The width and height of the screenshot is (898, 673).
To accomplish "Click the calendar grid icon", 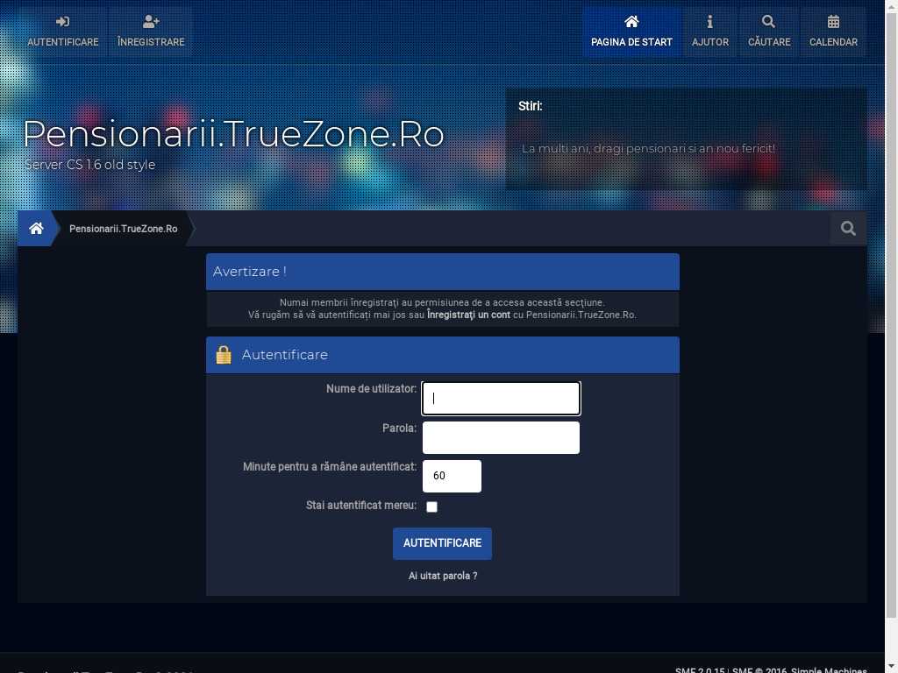I will point(833,22).
